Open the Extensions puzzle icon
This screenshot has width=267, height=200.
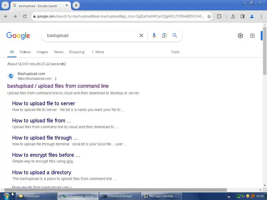[x=219, y=16]
